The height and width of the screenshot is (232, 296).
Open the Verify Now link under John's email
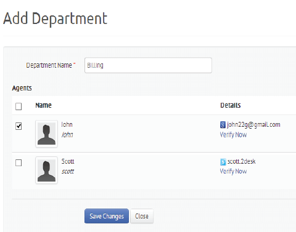click(x=233, y=135)
